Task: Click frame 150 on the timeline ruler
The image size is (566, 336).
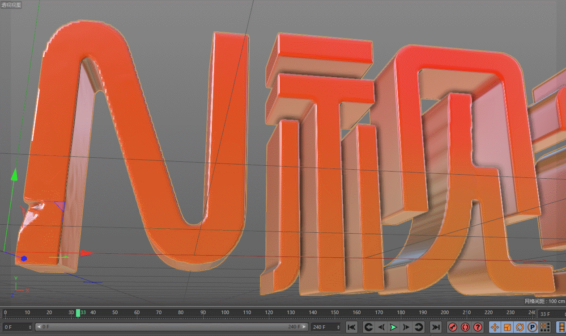Action: tap(335, 312)
